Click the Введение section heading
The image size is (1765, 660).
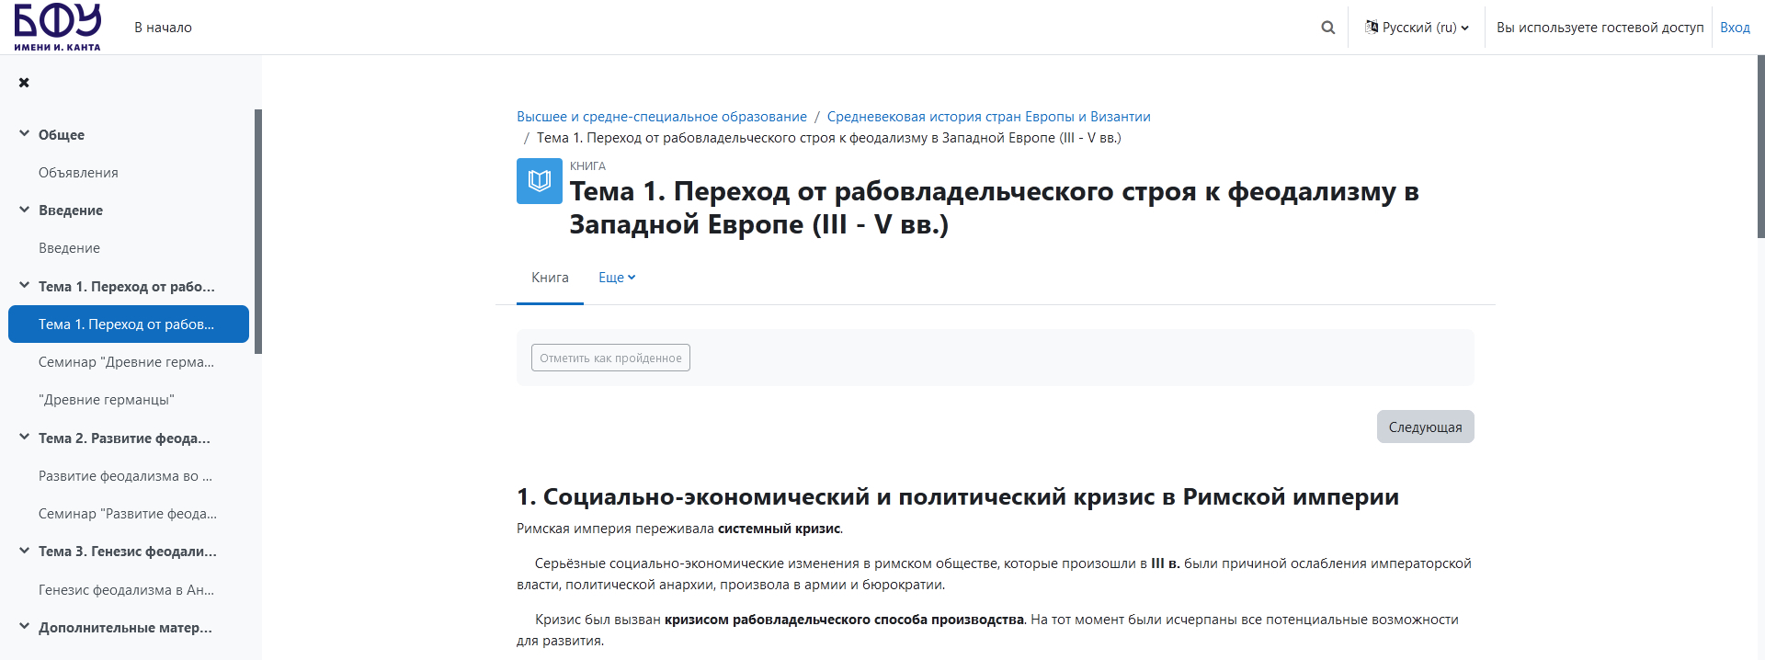pos(71,211)
